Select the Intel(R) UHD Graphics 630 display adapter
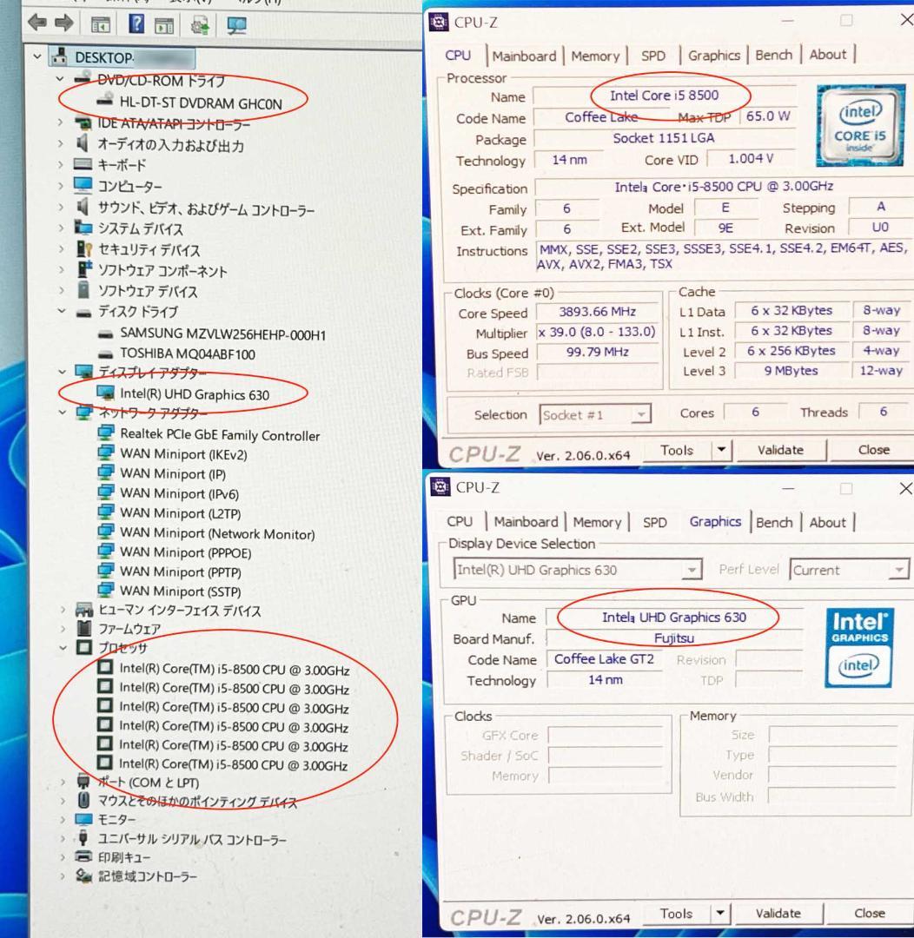This screenshot has width=914, height=938. click(x=195, y=394)
